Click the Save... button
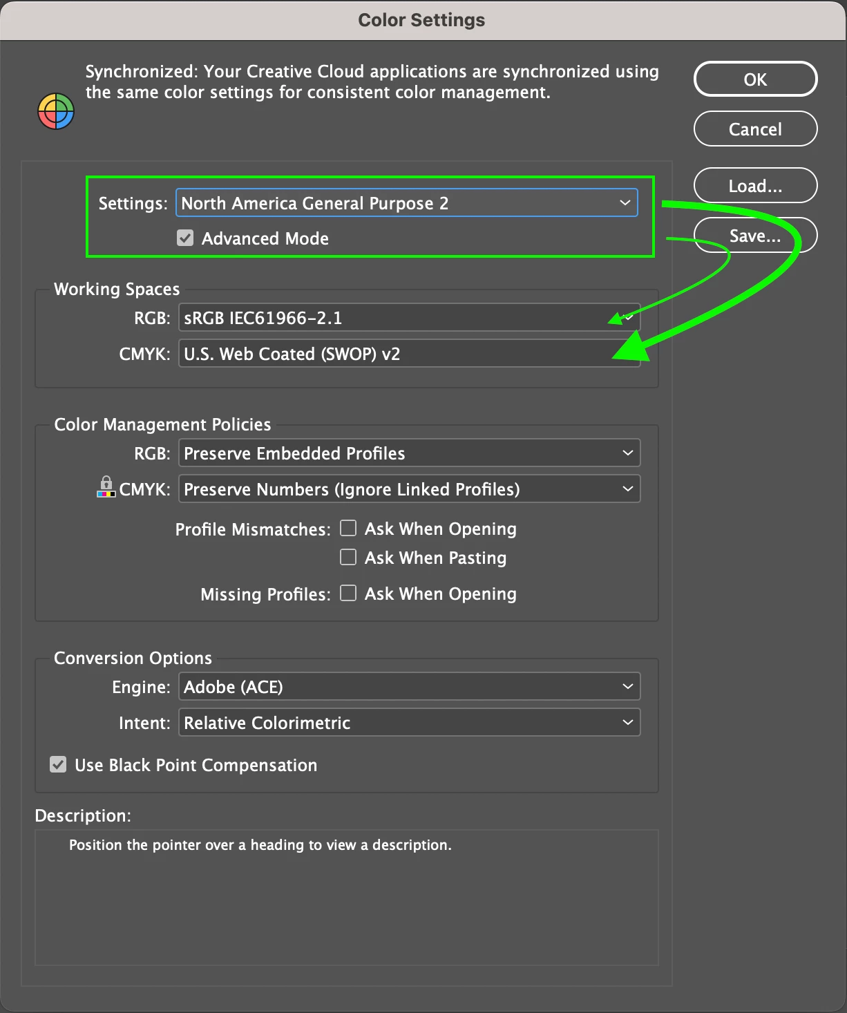This screenshot has height=1013, width=847. coord(755,236)
